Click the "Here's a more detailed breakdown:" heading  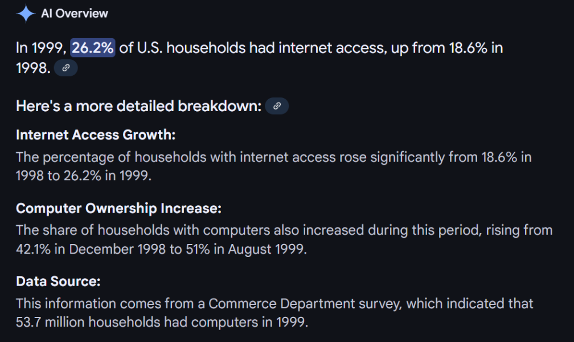point(139,106)
